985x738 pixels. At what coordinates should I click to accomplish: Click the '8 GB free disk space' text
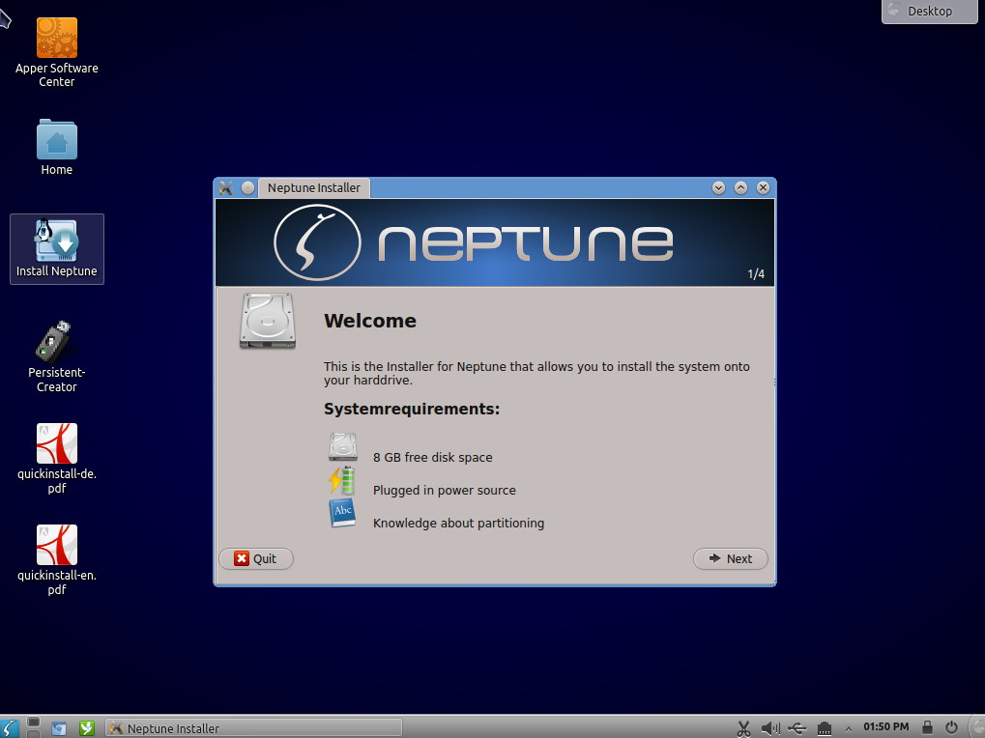(433, 458)
